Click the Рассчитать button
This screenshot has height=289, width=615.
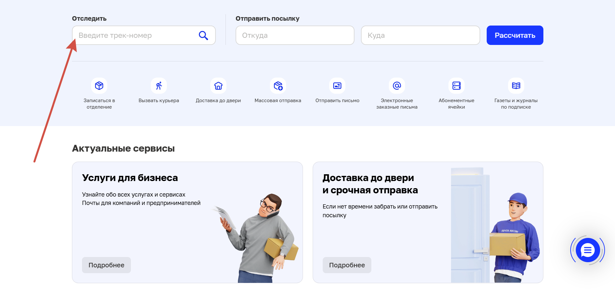click(x=515, y=35)
